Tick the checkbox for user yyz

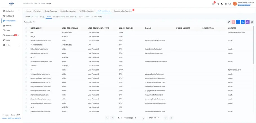pyautogui.click(x=26, y=32)
